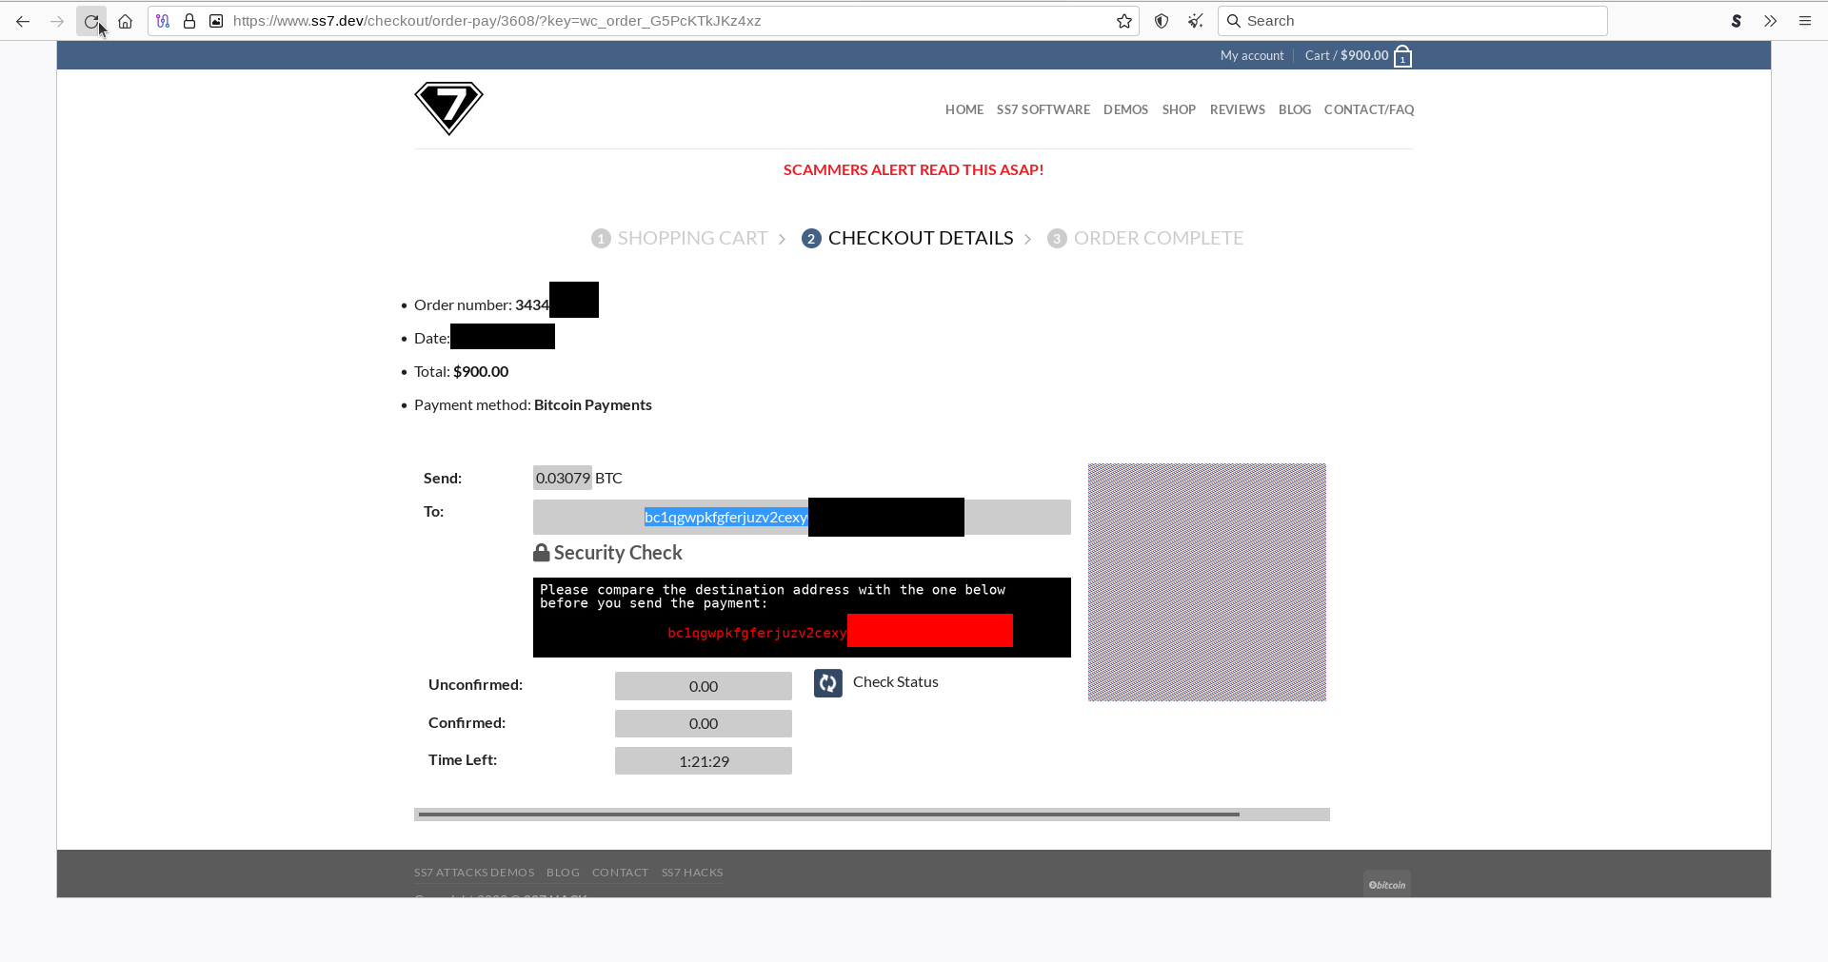
Task: Click the padlock site security icon
Action: point(189,21)
